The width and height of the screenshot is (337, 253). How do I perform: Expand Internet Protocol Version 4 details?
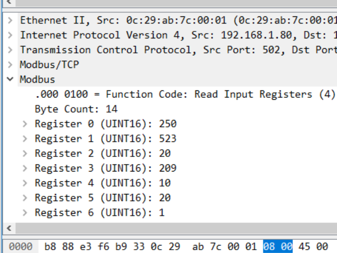[x=10, y=35]
